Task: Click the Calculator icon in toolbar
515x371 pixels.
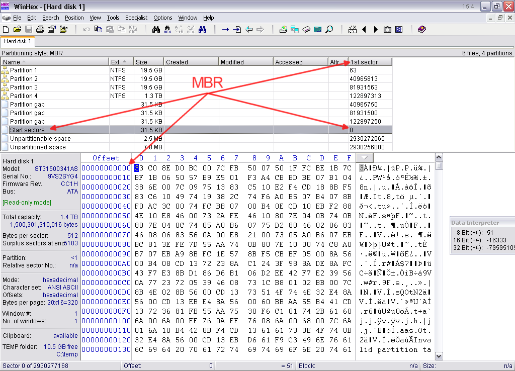Action: point(318,30)
